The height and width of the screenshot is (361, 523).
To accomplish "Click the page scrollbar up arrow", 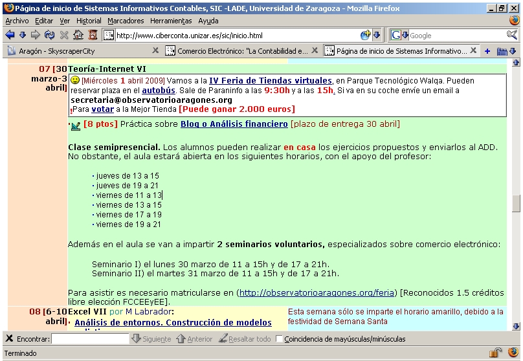I will pos(516,62).
